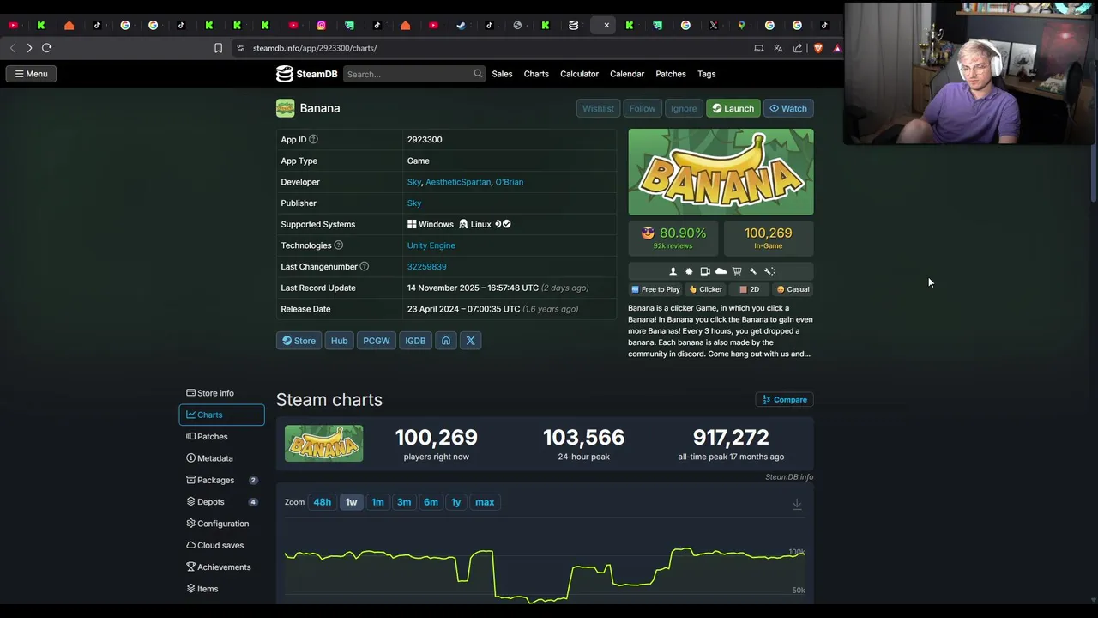1098x618 pixels.
Task: Click changenumber link 32259839
Action: pyautogui.click(x=426, y=266)
